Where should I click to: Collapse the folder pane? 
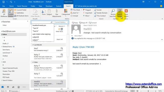(x=28, y=21)
